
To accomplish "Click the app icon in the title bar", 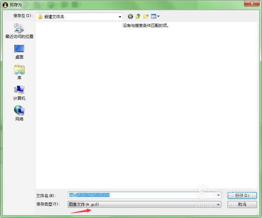I will click(x=5, y=5).
